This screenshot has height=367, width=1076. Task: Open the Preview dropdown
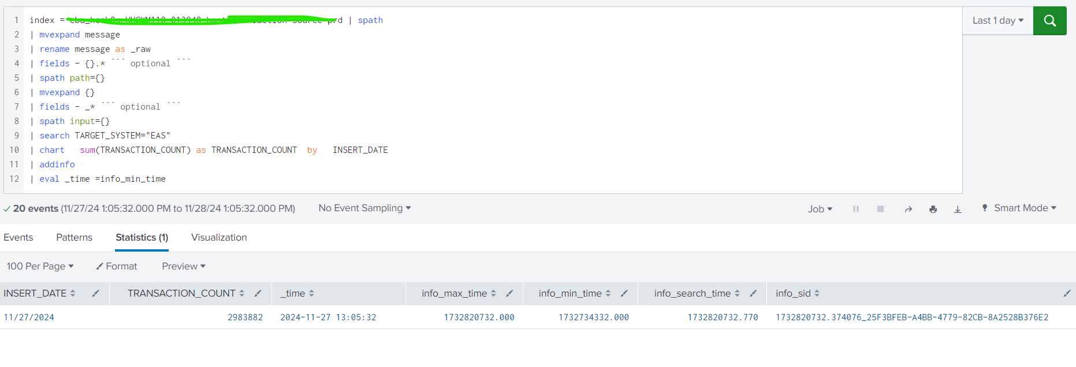pos(184,266)
